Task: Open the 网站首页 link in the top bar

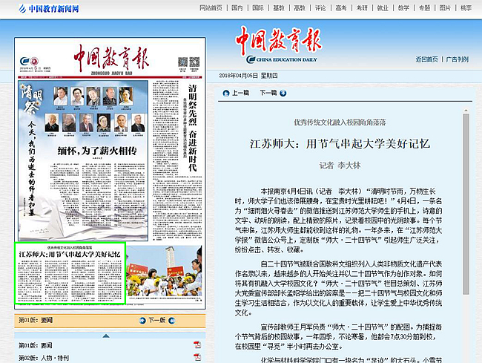Action: pyautogui.click(x=211, y=7)
